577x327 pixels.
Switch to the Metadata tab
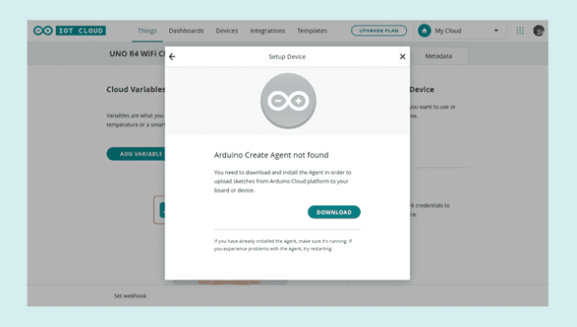click(439, 56)
